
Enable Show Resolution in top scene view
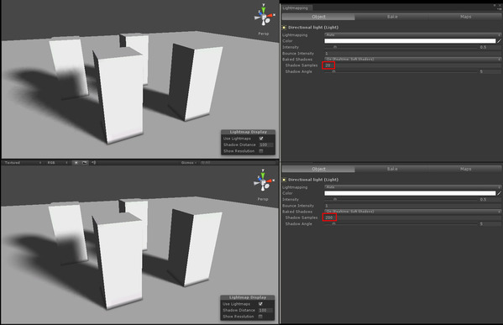pos(261,151)
